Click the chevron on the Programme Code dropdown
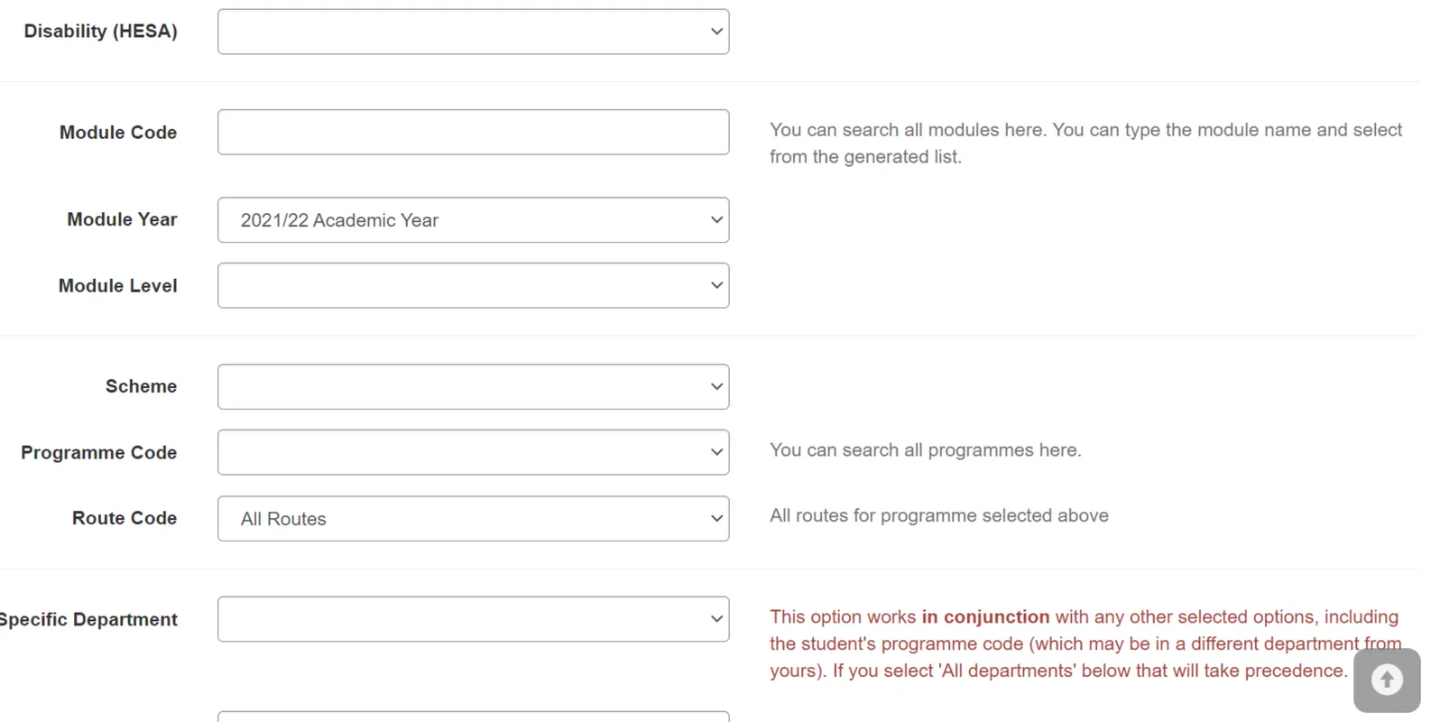 point(716,452)
